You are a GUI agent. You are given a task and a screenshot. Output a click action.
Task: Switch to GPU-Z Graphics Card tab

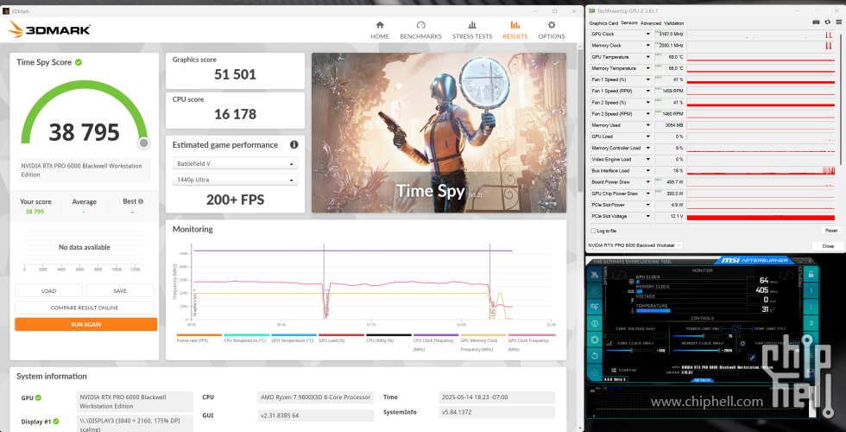603,23
